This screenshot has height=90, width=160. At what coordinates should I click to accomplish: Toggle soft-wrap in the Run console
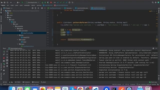tap(7, 57)
